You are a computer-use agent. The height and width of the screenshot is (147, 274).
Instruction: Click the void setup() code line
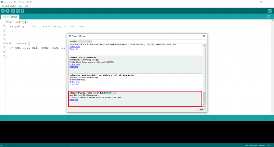pyautogui.click(x=19, y=22)
